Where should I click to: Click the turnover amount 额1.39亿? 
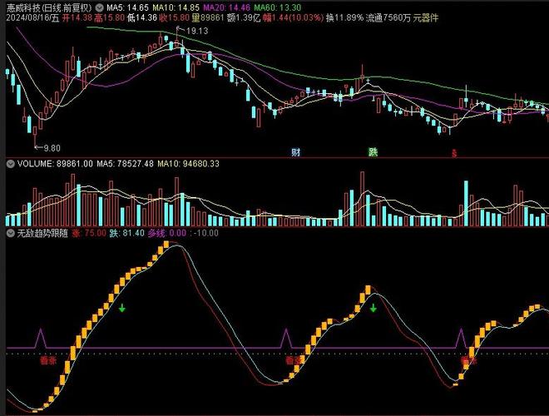(244, 17)
